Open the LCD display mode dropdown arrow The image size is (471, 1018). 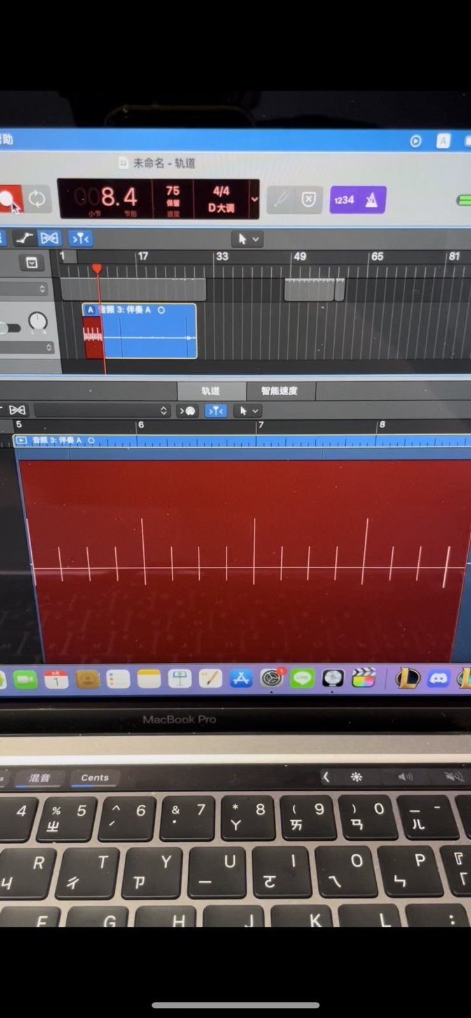(255, 199)
